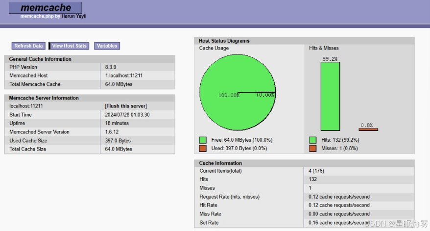
Task: Select Current Items value 4 (176)
Action: tap(316, 171)
